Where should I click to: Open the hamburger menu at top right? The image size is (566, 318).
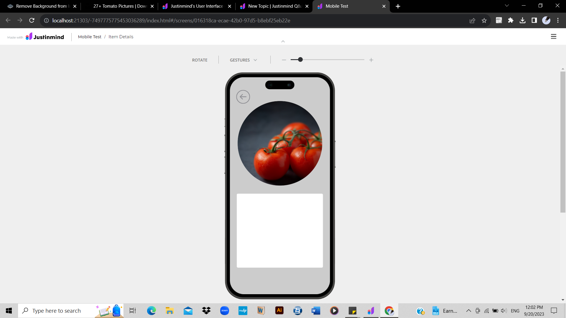tap(553, 37)
